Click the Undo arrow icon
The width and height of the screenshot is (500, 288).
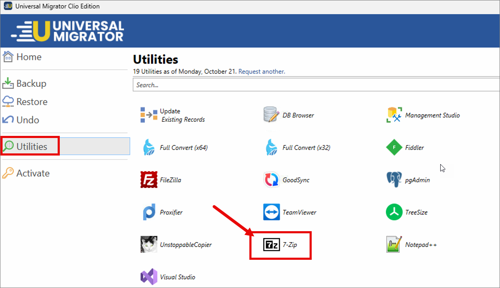(8, 120)
